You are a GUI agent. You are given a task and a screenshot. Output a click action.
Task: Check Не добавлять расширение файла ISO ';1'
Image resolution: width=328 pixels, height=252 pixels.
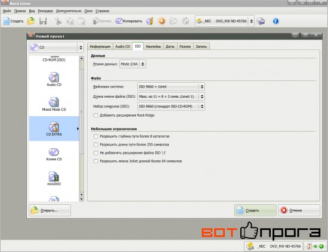click(x=96, y=153)
